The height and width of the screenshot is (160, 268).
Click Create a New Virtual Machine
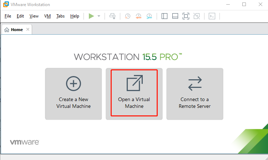pyautogui.click(x=74, y=94)
